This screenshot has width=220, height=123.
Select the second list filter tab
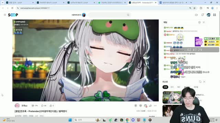point(172,87)
